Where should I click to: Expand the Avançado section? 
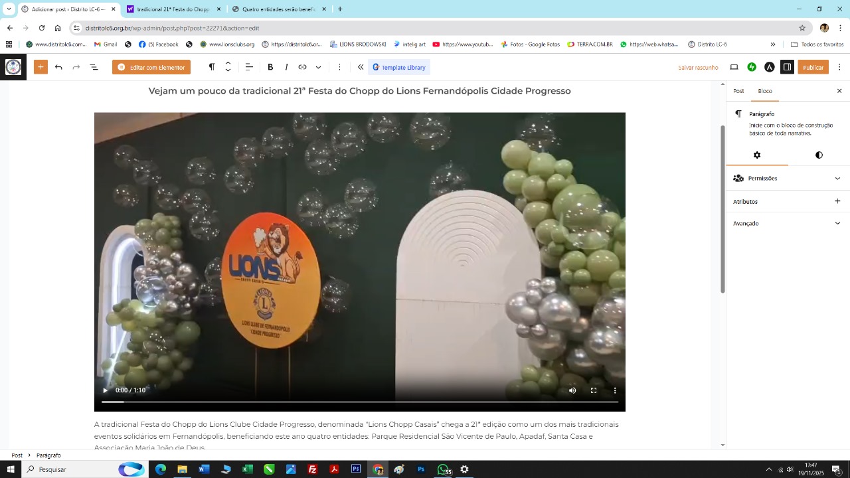click(787, 223)
